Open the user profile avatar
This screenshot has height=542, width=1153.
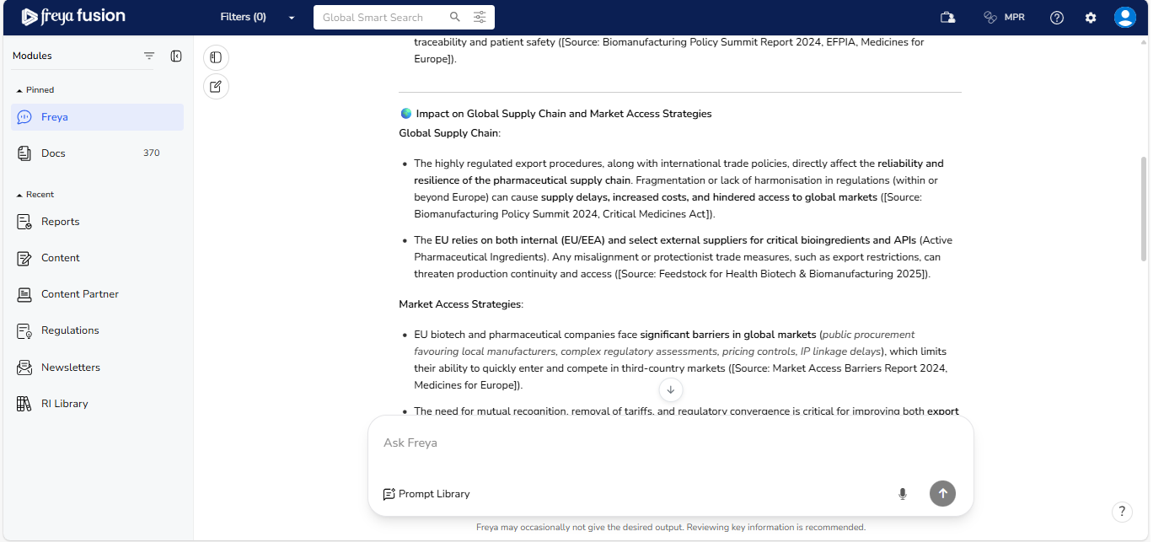point(1124,18)
